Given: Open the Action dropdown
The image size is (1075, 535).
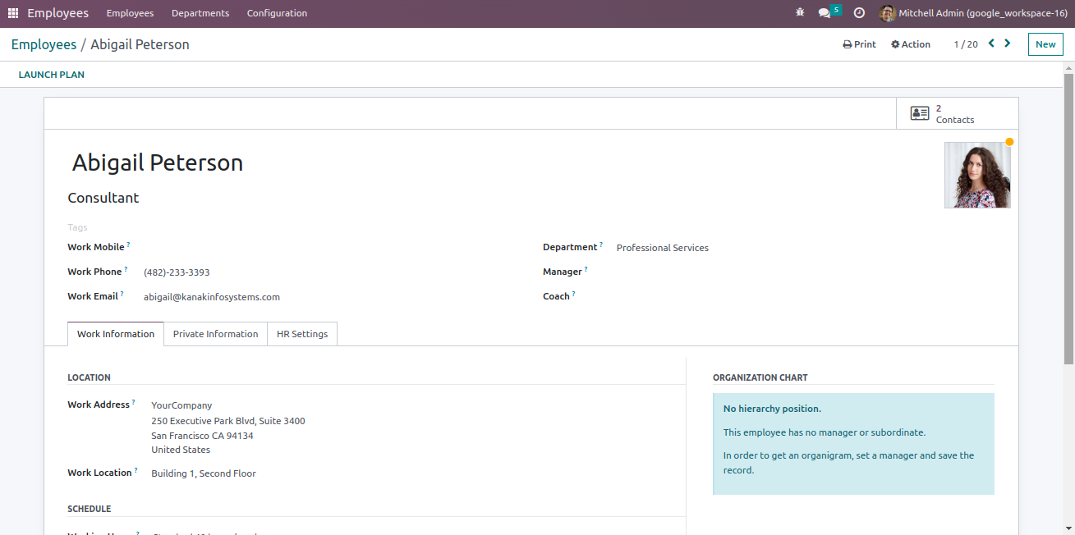Looking at the screenshot, I should [x=911, y=44].
